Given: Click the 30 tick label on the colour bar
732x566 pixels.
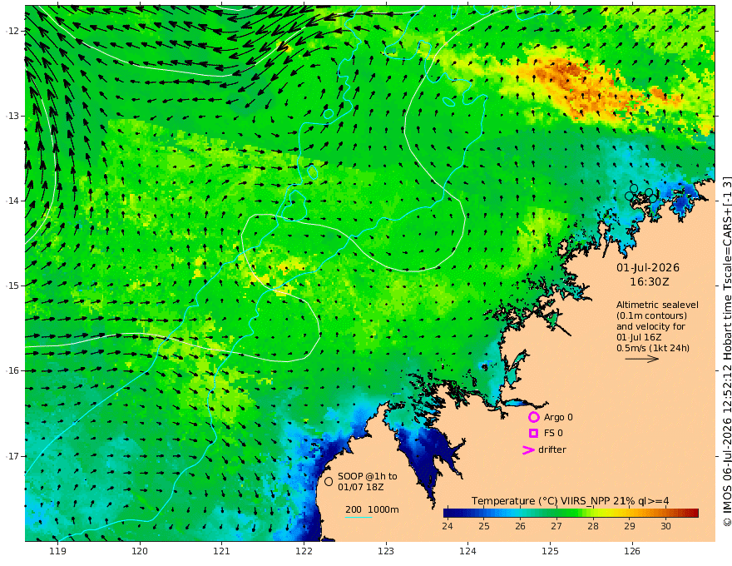Looking at the screenshot, I should click(665, 526).
